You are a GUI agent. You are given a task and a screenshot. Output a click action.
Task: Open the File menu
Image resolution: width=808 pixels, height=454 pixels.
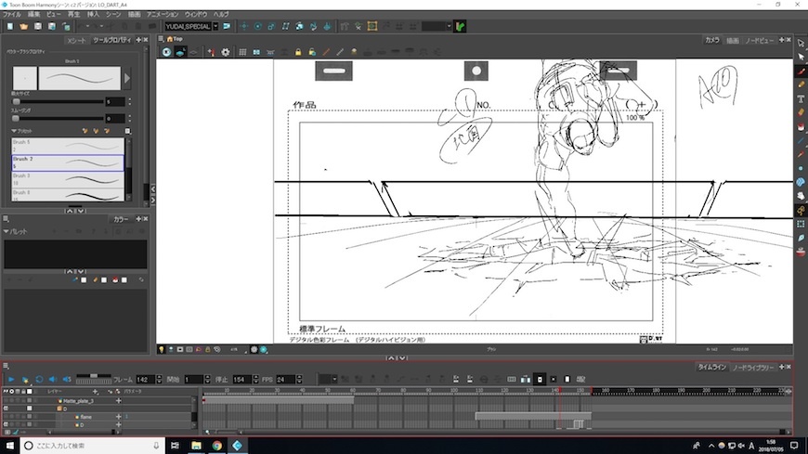(11, 15)
